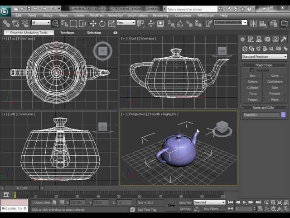Click the Mirror tool icon
This screenshot has height=218, width=290.
point(253,24)
